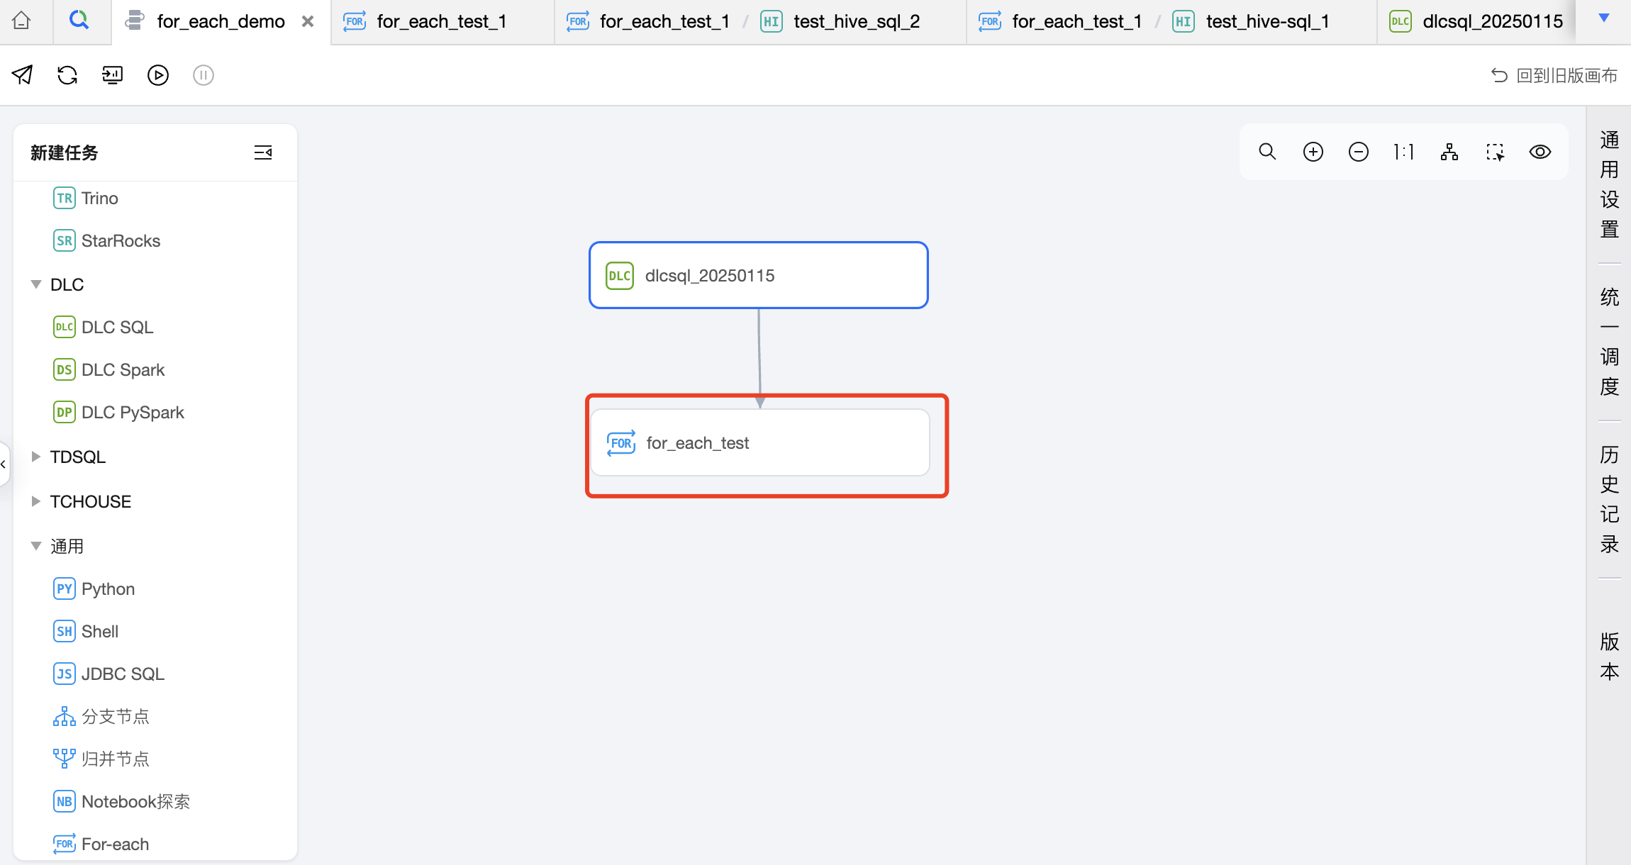
Task: Toggle the eye visibility icon
Action: 1540,152
